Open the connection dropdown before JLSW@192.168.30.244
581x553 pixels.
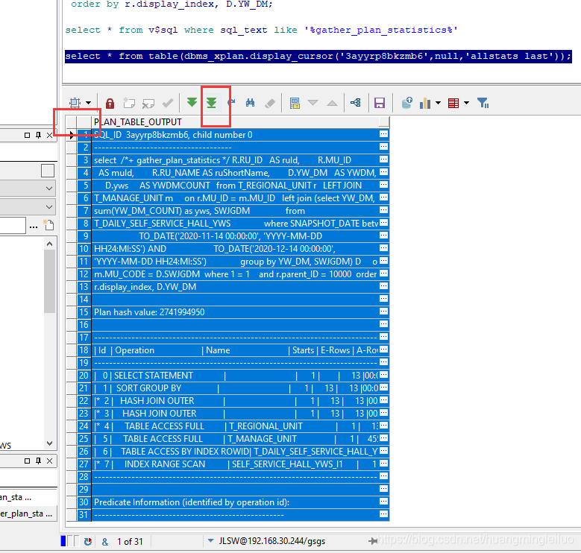point(210,541)
